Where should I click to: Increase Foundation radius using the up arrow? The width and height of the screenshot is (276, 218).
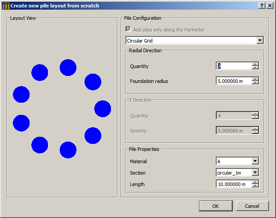(255, 79)
